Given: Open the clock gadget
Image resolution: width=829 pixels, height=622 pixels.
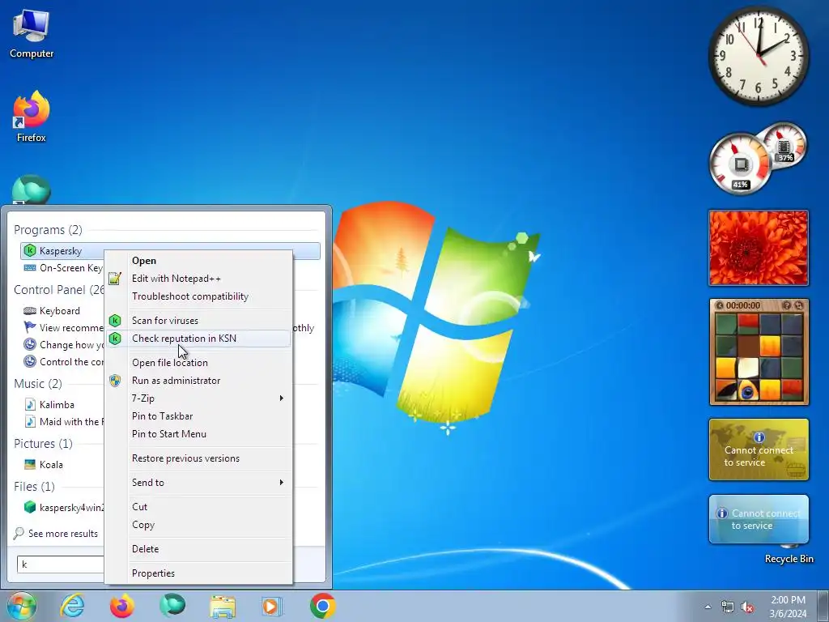Looking at the screenshot, I should pos(759,56).
